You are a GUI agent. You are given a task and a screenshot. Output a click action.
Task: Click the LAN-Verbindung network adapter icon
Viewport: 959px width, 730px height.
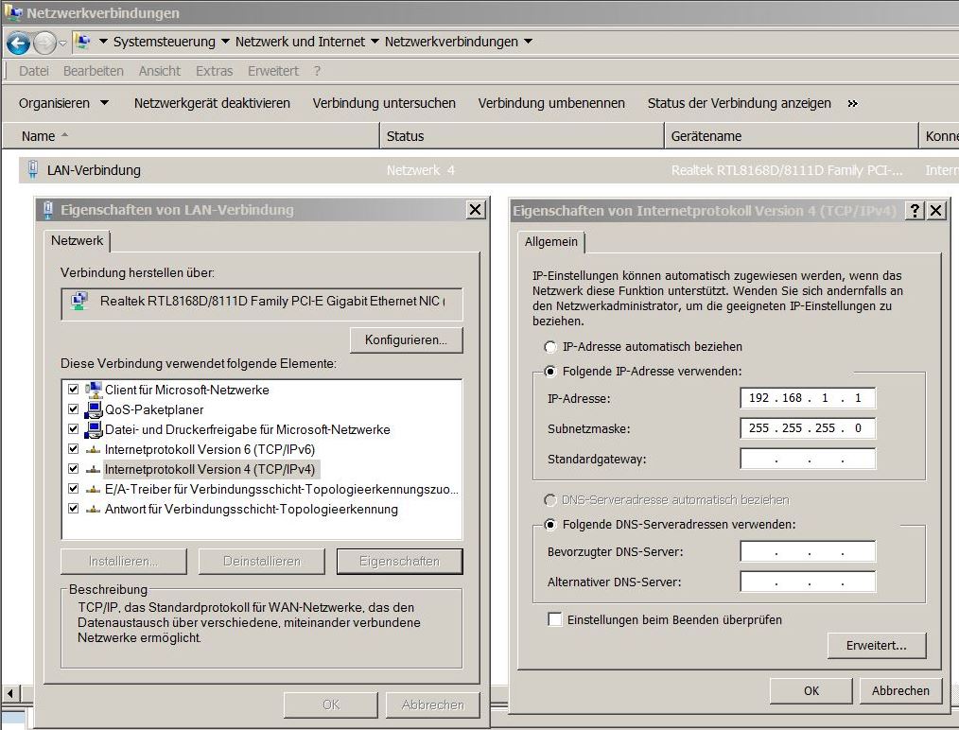33,170
